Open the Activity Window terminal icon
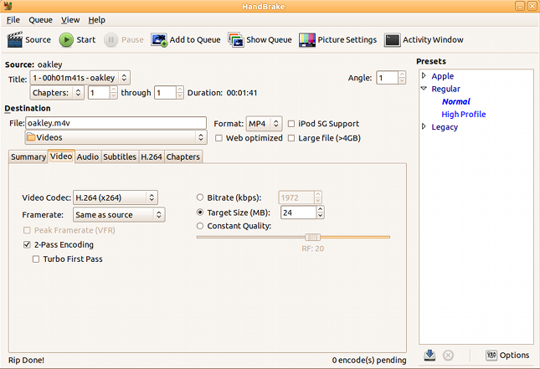The height and width of the screenshot is (369, 540). pyautogui.click(x=393, y=40)
